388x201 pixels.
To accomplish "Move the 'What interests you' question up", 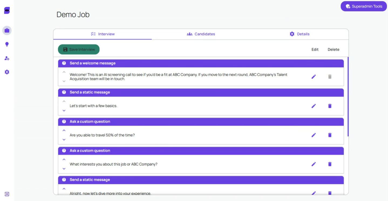I will 64,159.
